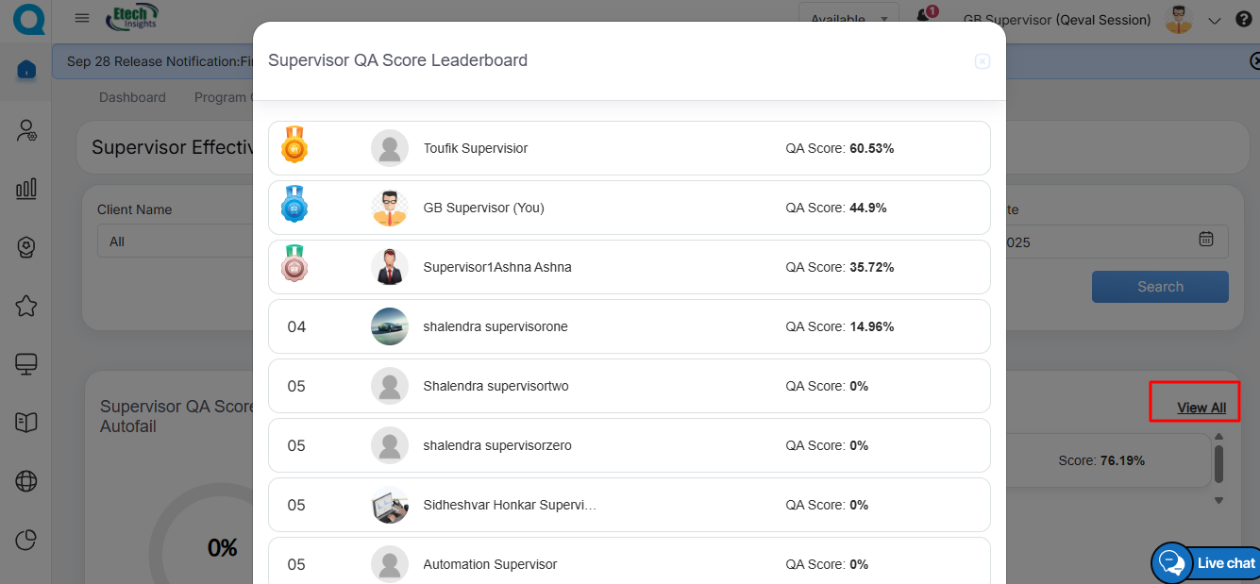Viewport: 1260px width, 584px height.
Task: Open the notification bell icon
Action: tap(925, 17)
